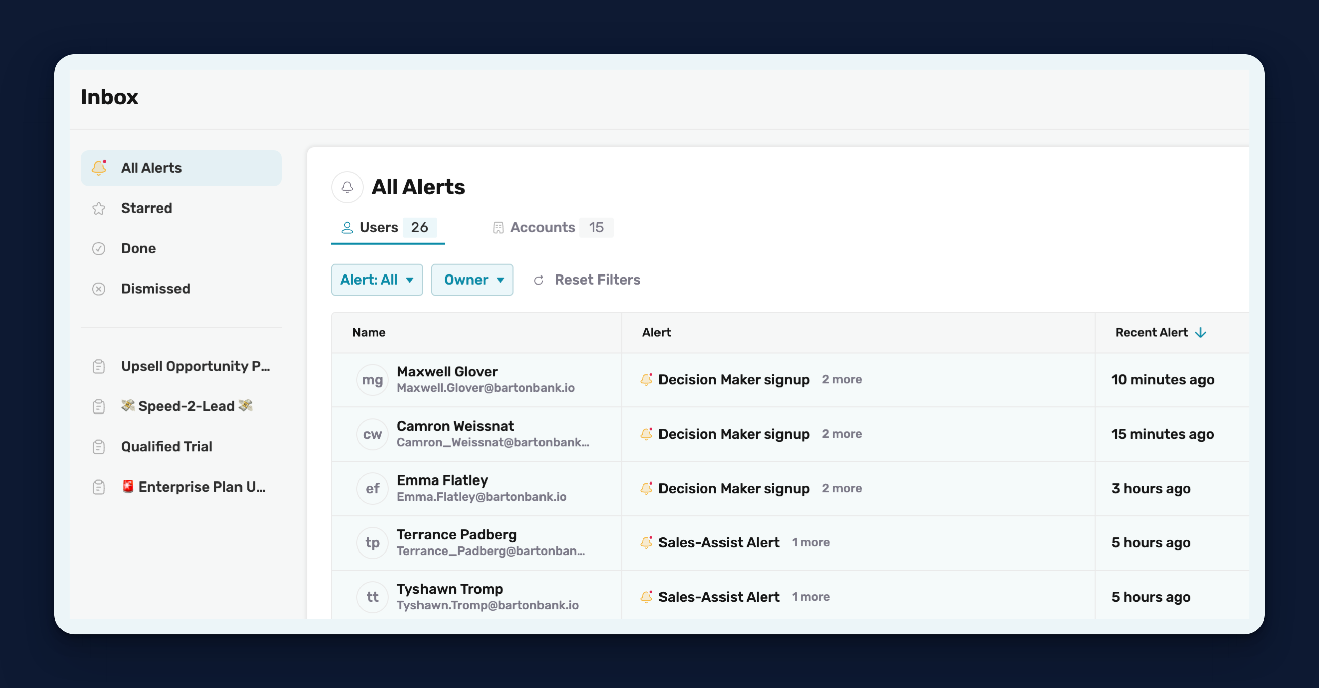Click the clipboard icon beside Speed-2-Lead
This screenshot has width=1320, height=689.
coord(99,406)
